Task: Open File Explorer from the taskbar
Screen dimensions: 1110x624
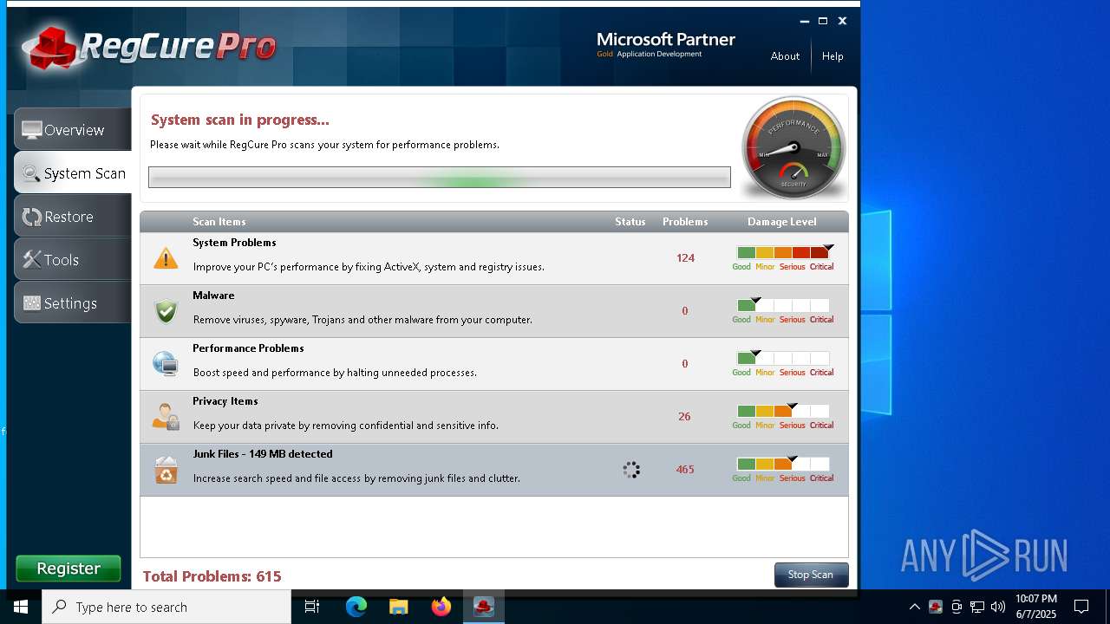Action: (x=399, y=607)
